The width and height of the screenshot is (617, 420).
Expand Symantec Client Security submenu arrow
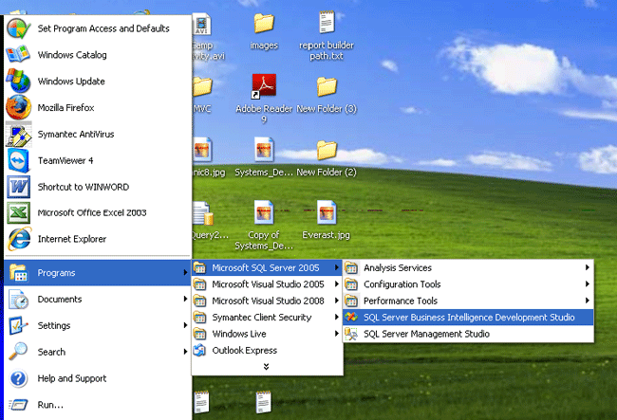[x=336, y=317]
